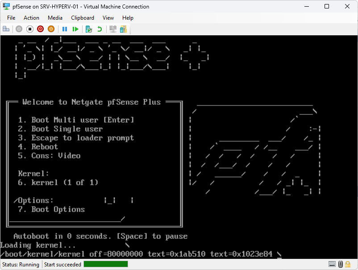Send Ctrl+Alt+Delete to the virtual machine
Screen dimensions: 358x270
pyautogui.click(x=6, y=29)
